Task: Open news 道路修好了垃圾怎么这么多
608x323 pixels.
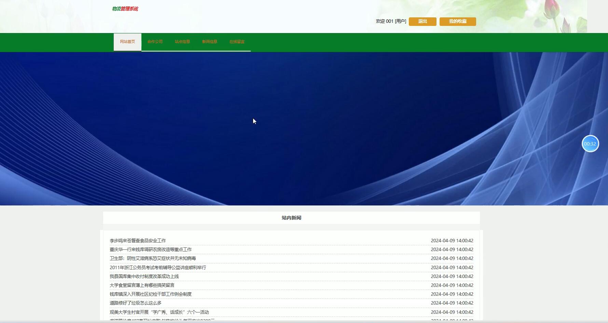Action: (135, 303)
